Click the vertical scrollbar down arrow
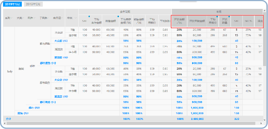 tap(264, 120)
